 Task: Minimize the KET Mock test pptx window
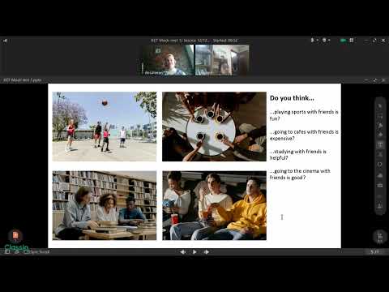(x=366, y=80)
